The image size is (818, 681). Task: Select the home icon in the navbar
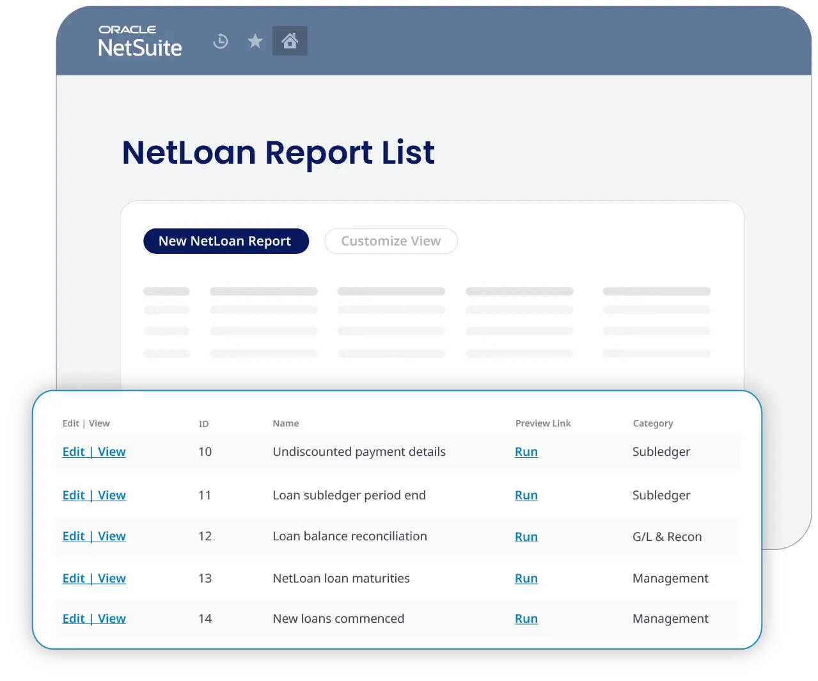290,40
